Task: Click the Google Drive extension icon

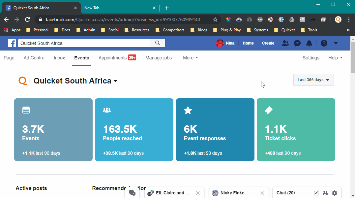Action: click(292, 19)
